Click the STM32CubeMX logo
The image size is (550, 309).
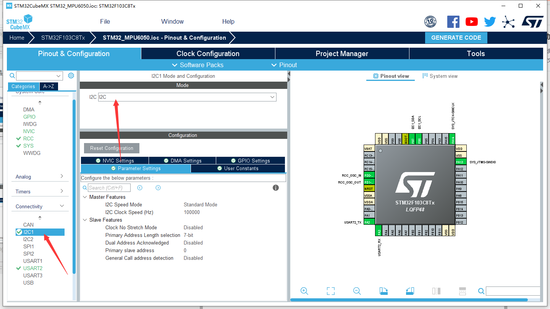coord(19,22)
